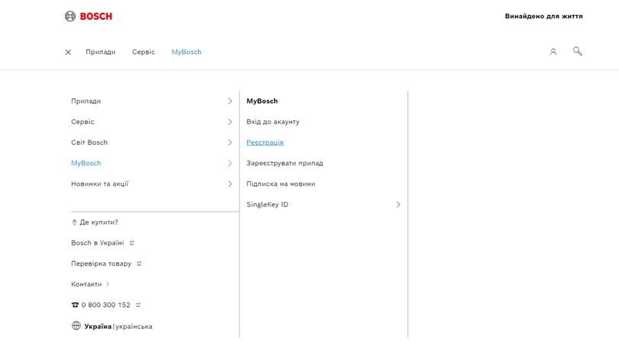
Task: Select Новинки та акції menu item
Action: (100, 184)
